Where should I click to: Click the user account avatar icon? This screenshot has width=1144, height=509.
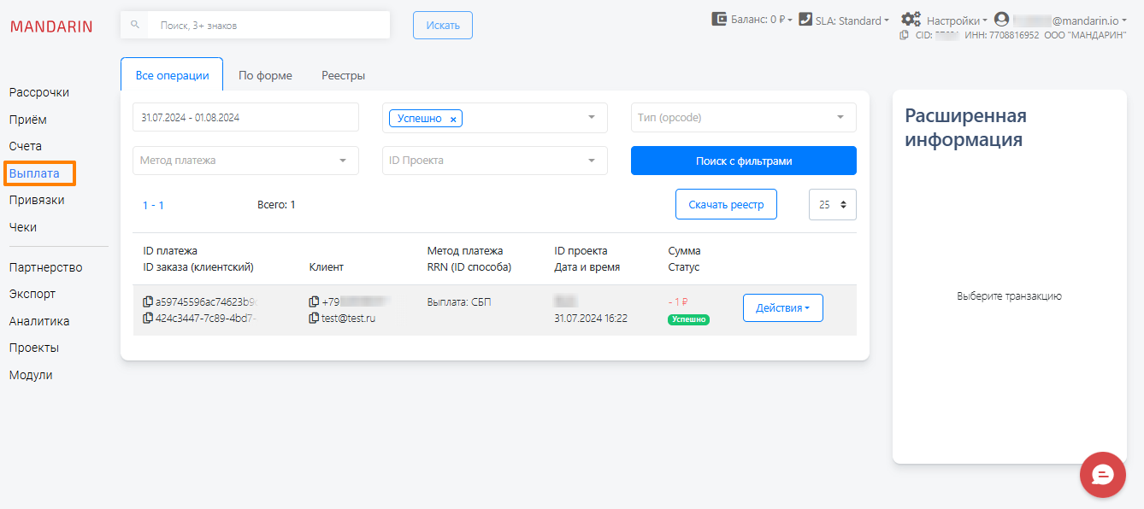1002,19
